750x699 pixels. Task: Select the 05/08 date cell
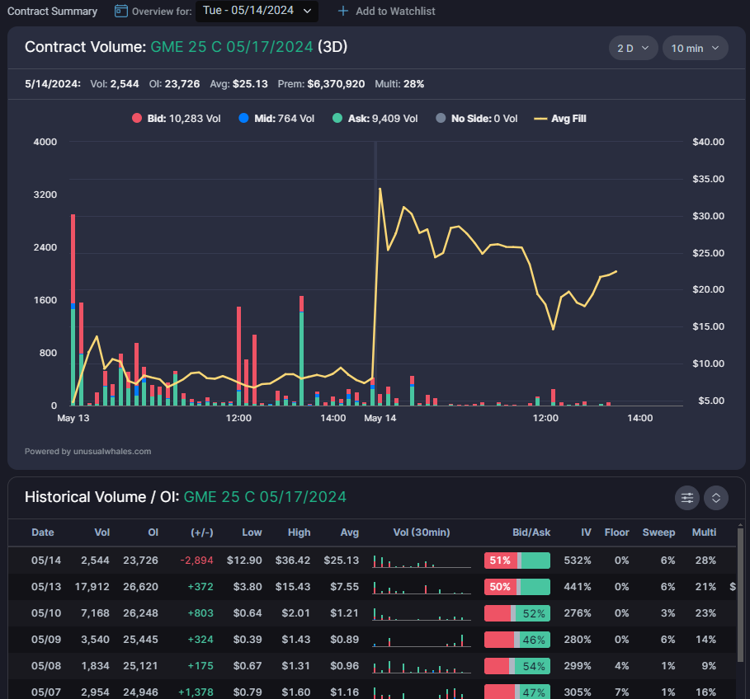click(46, 666)
